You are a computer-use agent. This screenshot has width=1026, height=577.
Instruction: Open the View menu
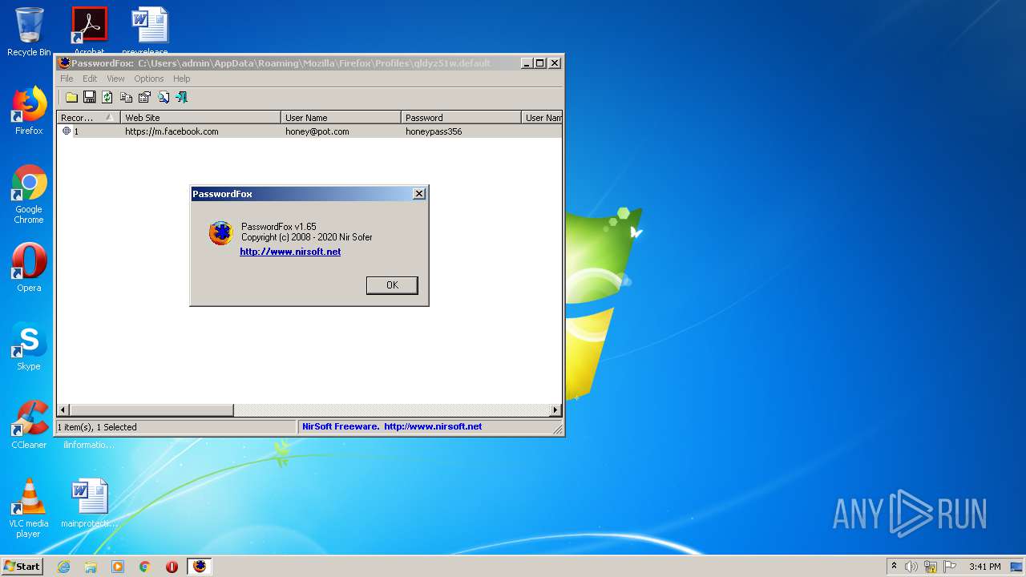pyautogui.click(x=115, y=79)
